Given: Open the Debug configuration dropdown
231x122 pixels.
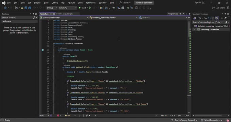Looking at the screenshot, I should (x=52, y=8).
